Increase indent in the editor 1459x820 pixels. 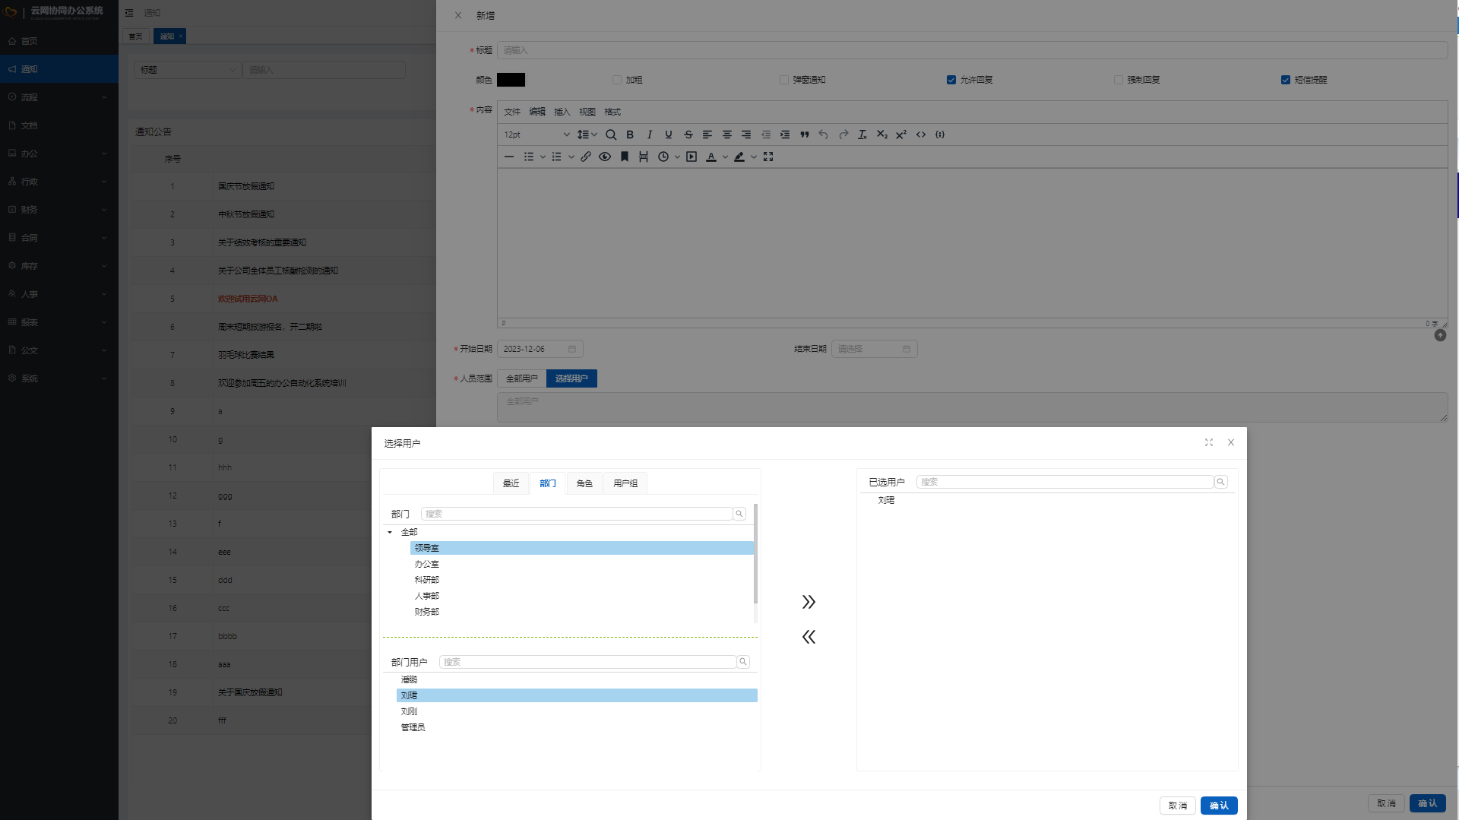click(785, 135)
